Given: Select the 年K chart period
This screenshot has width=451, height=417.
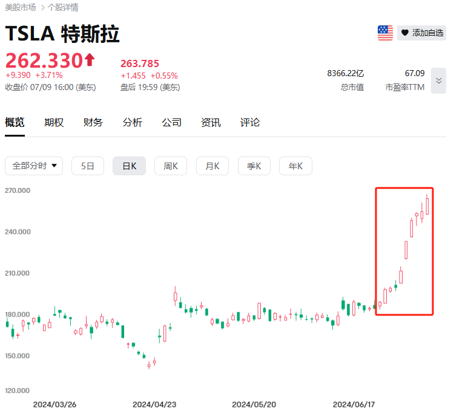Looking at the screenshot, I should [295, 166].
